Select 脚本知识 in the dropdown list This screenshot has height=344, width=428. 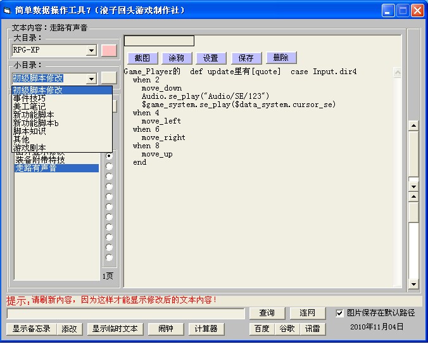pos(62,131)
